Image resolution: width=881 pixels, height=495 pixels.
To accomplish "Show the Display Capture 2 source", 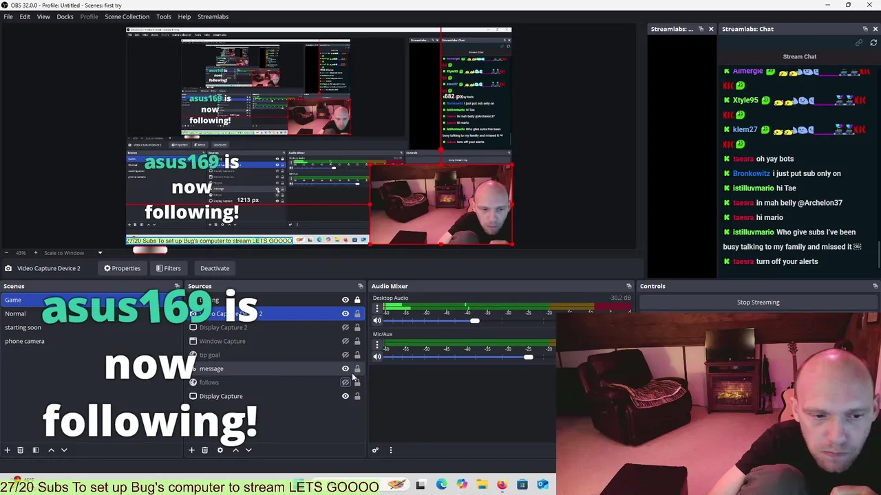I will coord(346,327).
